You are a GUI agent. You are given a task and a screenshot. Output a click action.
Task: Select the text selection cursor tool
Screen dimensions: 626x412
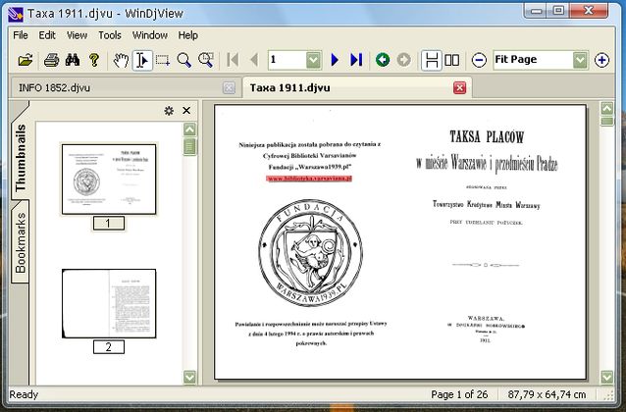pos(142,60)
